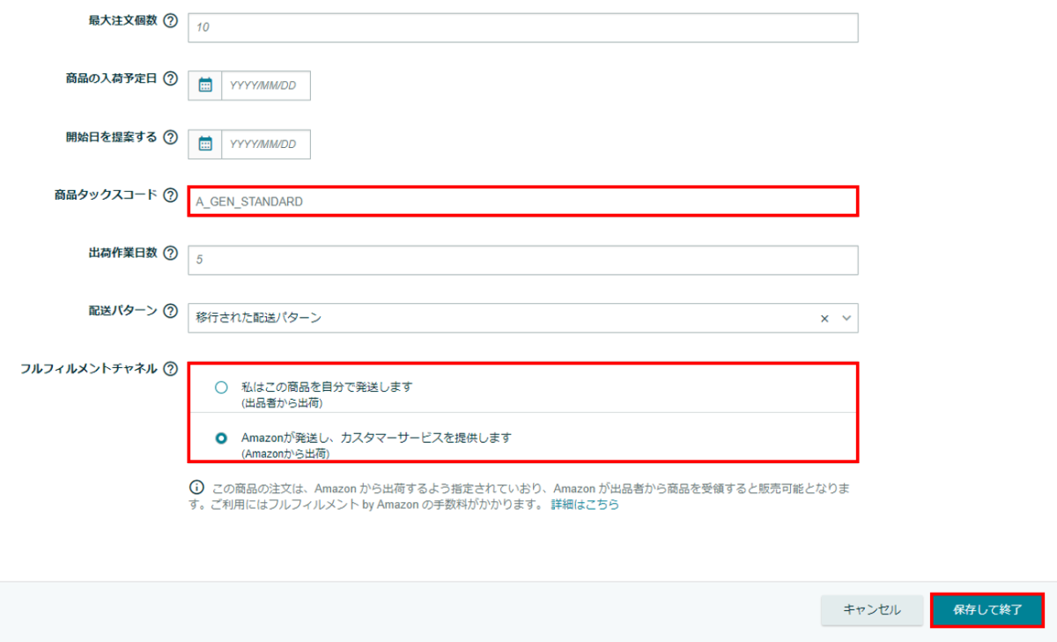Expand the 配送パターン dropdown arrow

click(x=846, y=318)
